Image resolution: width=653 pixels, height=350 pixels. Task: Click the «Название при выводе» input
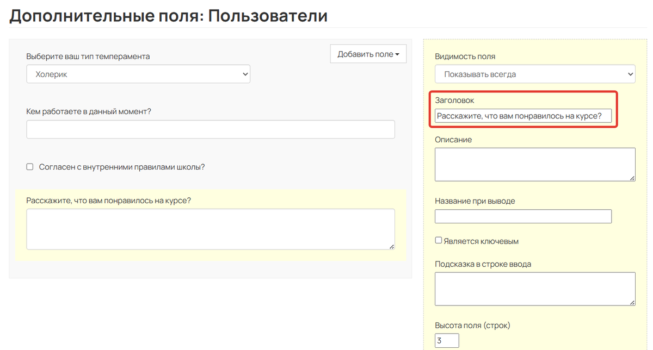523,216
